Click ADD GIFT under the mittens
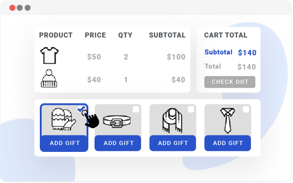Image resolution: width=293 pixels, height=183 pixels. pos(65,143)
